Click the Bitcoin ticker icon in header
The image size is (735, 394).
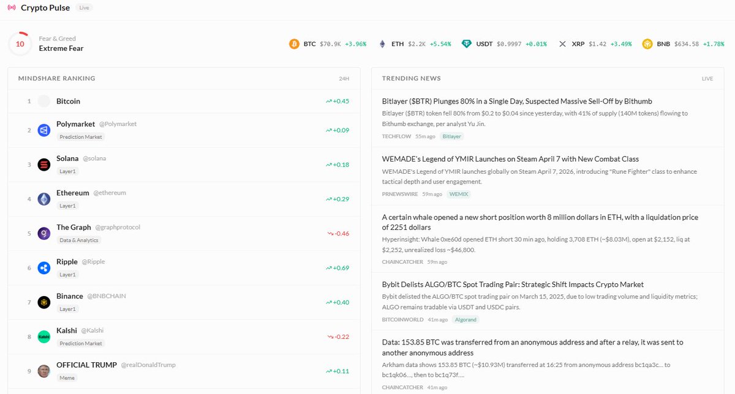(295, 44)
